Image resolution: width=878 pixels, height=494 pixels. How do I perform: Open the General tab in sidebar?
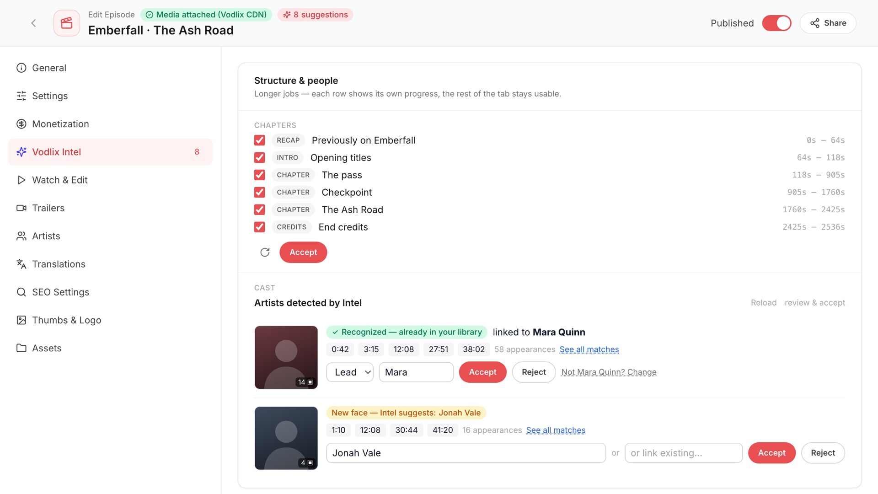click(x=110, y=68)
